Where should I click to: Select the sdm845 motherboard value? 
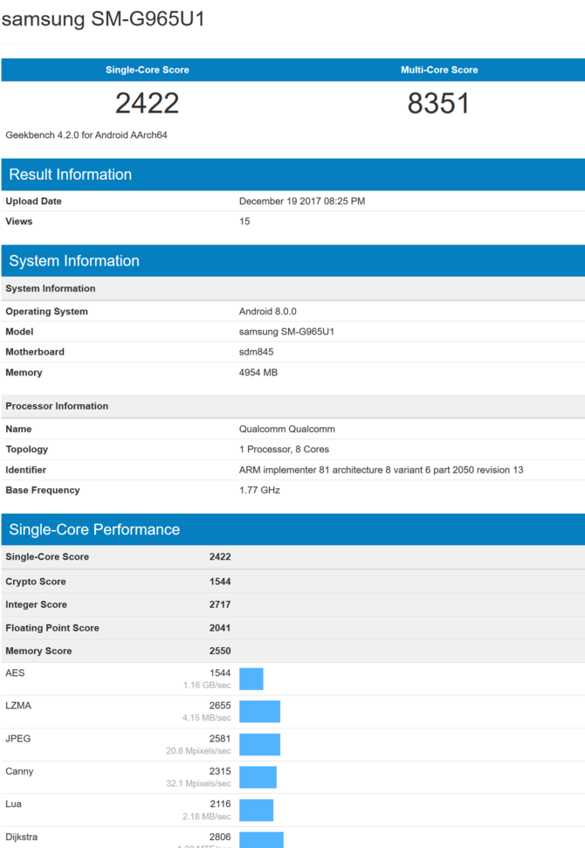257,352
